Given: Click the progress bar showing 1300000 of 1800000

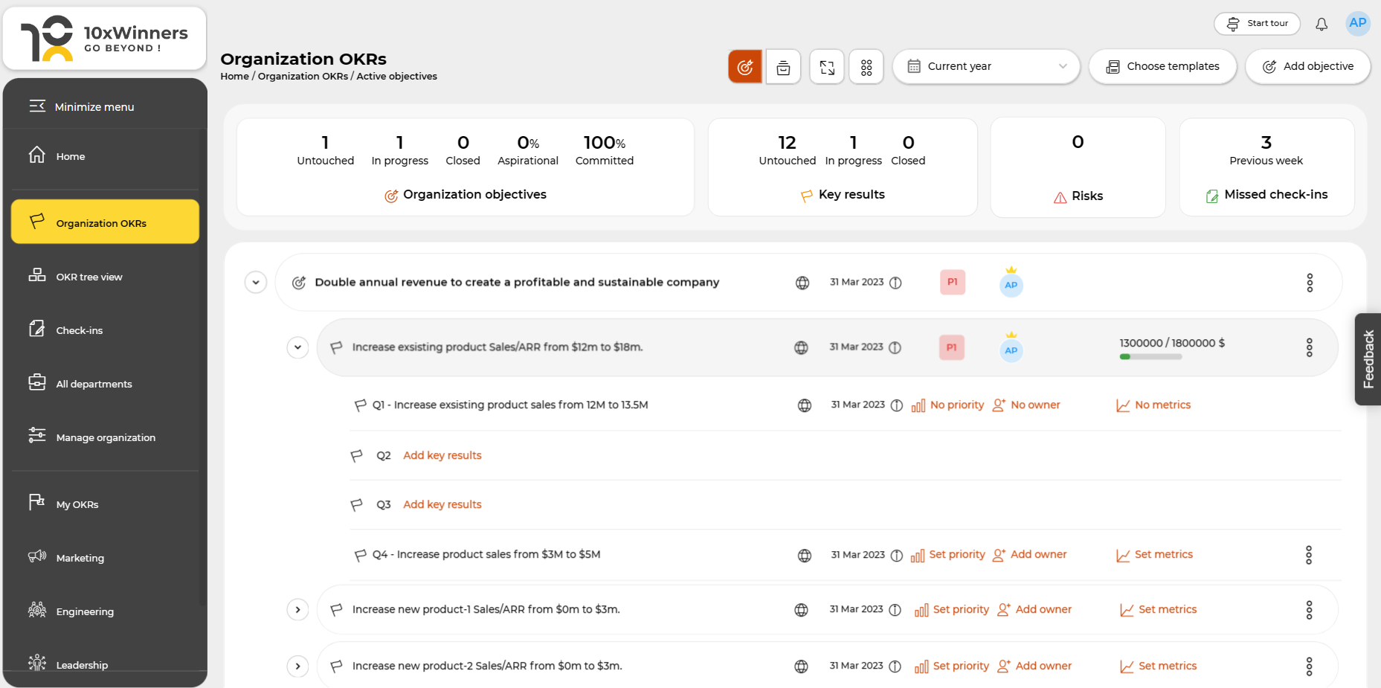Looking at the screenshot, I should [1150, 356].
